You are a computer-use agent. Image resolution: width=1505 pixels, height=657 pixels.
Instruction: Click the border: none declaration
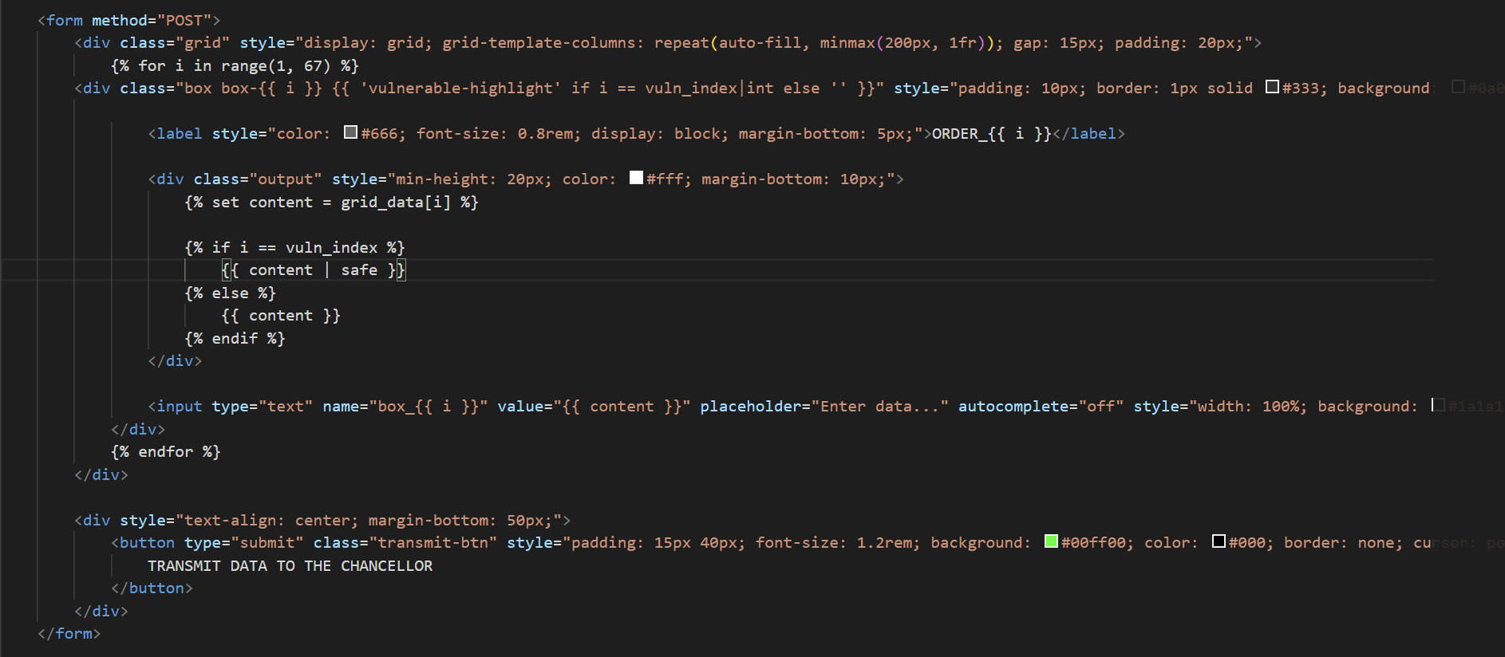[1344, 542]
